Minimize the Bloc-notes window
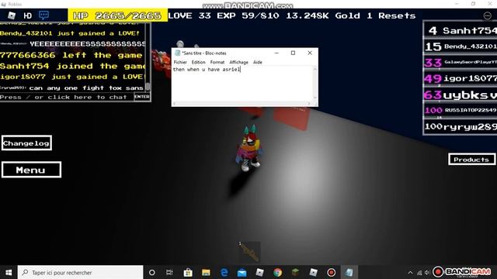The image size is (497, 279). point(276,53)
